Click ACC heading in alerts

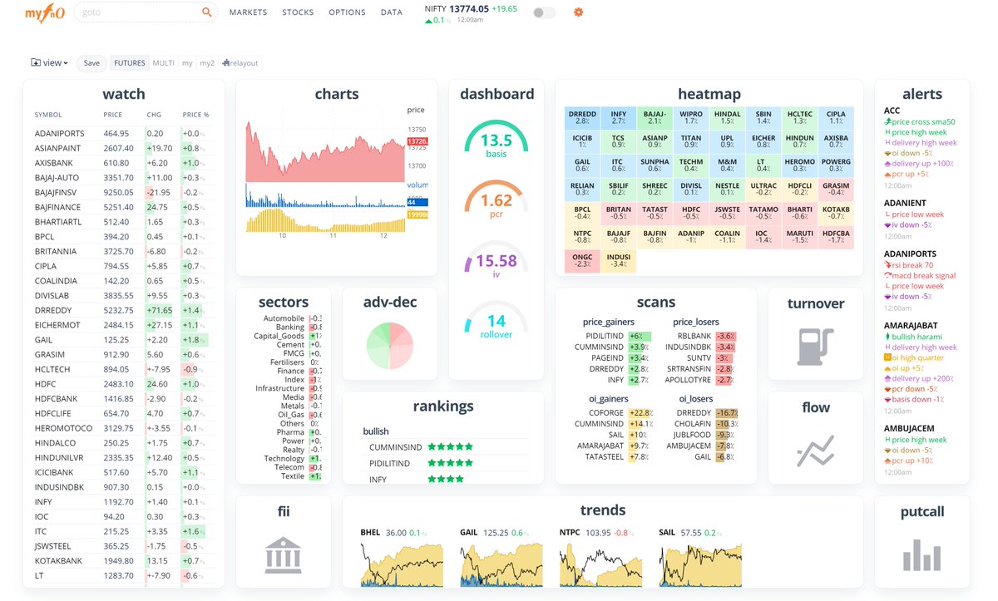click(x=892, y=111)
